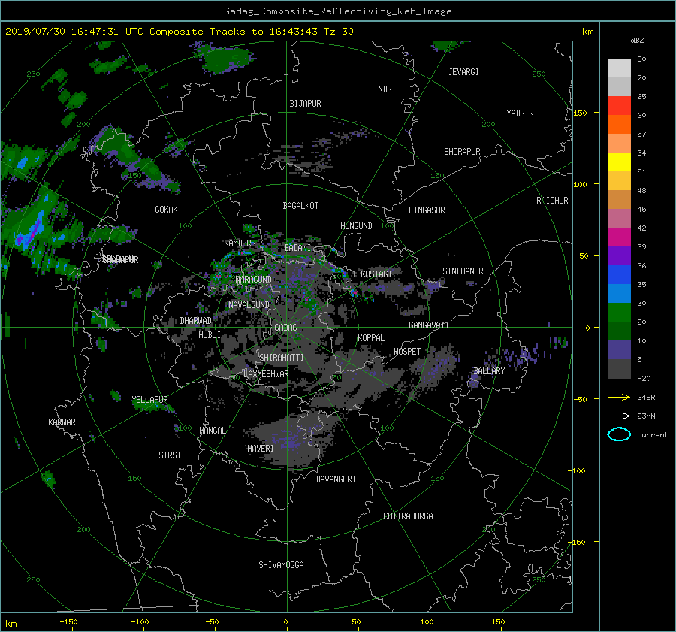Click the RAMDURG city label
This screenshot has width=676, height=632.
coord(240,243)
